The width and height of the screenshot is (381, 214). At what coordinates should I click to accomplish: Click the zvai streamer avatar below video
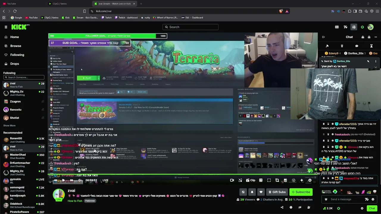[59, 195]
